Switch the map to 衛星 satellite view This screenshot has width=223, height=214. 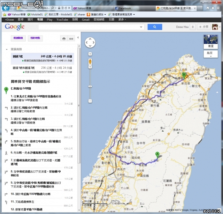coord(210,42)
